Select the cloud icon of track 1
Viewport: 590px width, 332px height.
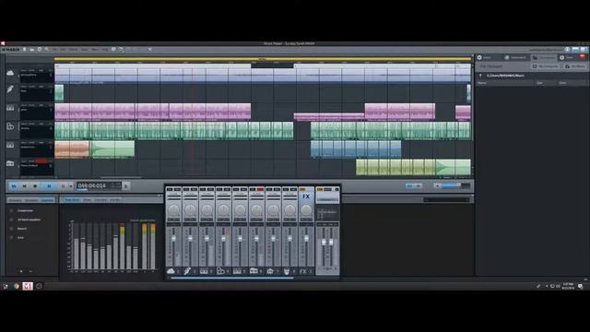coord(10,73)
